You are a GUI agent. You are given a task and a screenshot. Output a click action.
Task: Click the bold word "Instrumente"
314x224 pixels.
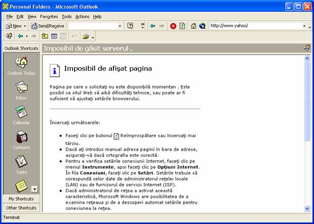pos(98,167)
